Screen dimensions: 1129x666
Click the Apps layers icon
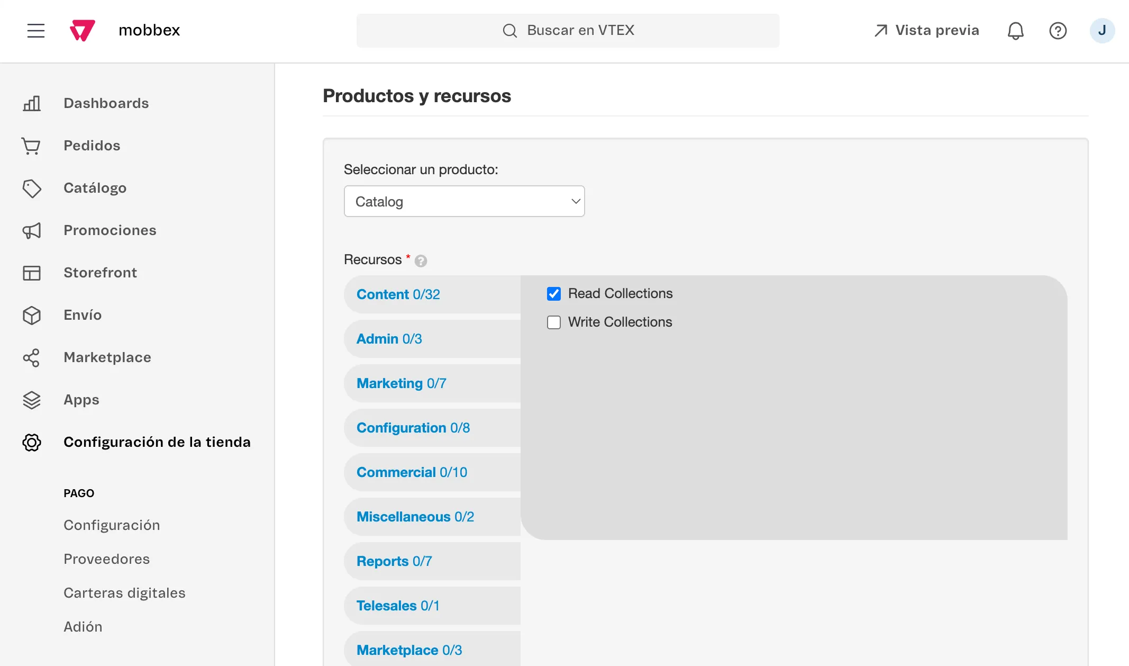pyautogui.click(x=32, y=400)
